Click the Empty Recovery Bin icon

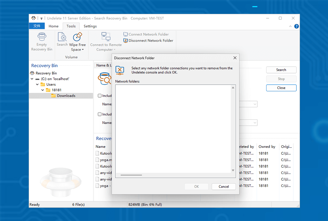point(42,37)
